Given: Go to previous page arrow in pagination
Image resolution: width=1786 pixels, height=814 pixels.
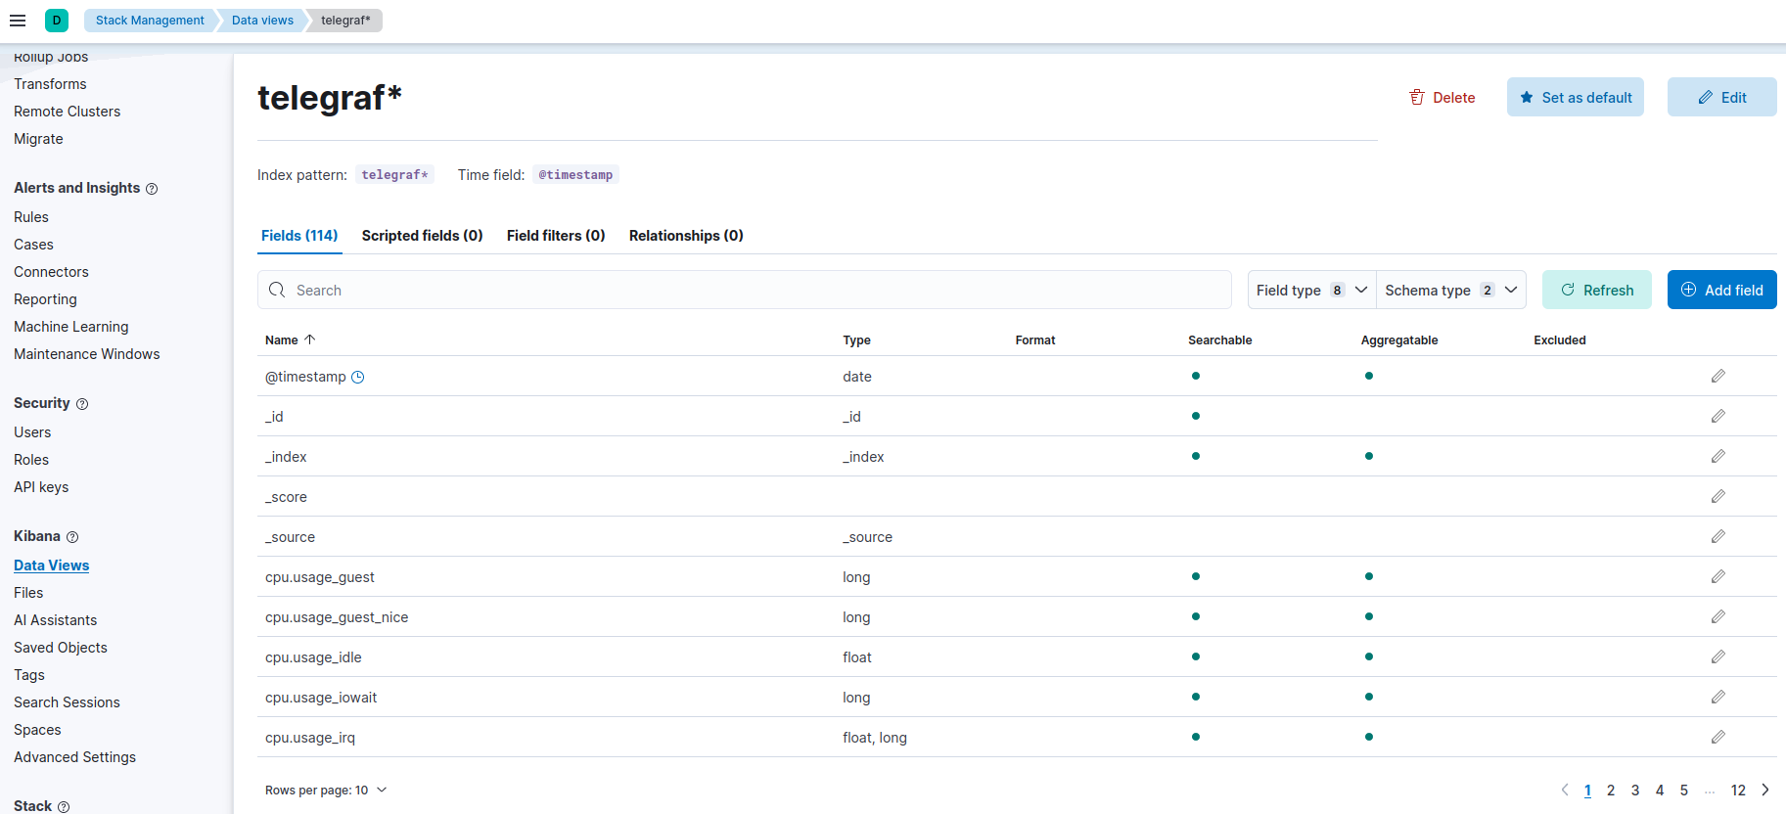Looking at the screenshot, I should click(1564, 790).
